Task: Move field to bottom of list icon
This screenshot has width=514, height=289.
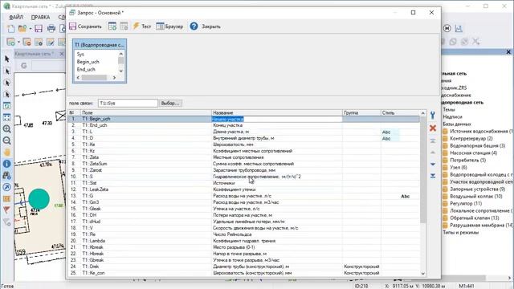Action: [433, 176]
